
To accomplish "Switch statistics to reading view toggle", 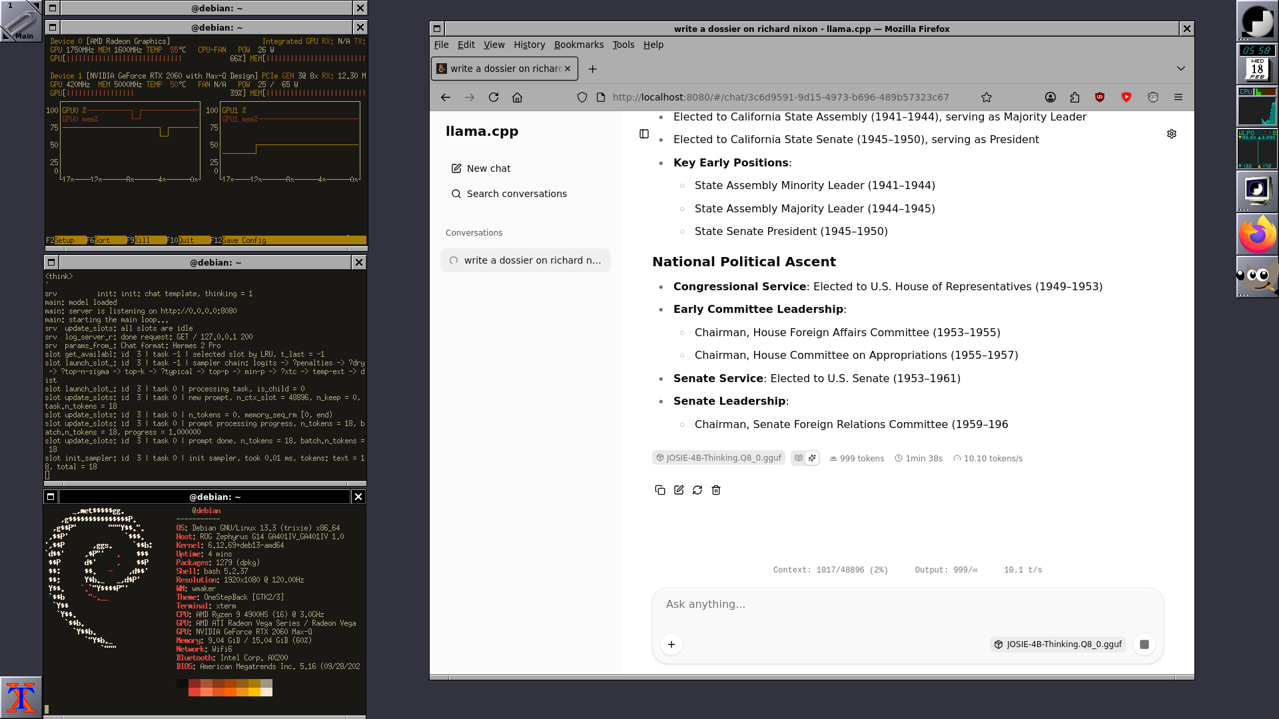I will (x=798, y=458).
